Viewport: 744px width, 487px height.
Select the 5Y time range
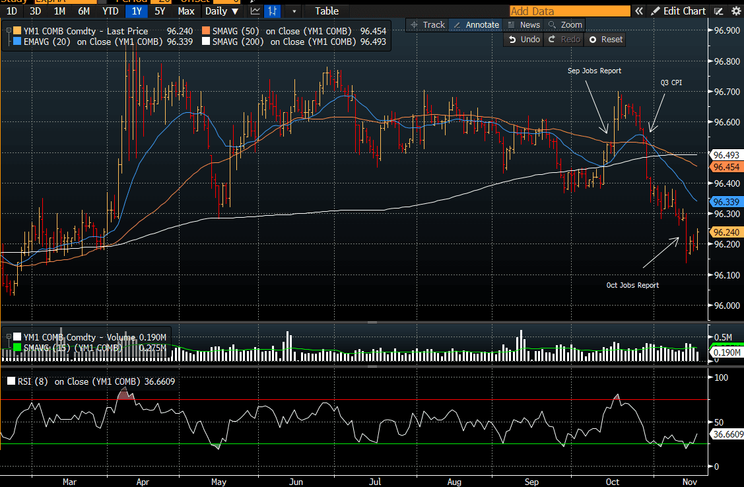161,11
